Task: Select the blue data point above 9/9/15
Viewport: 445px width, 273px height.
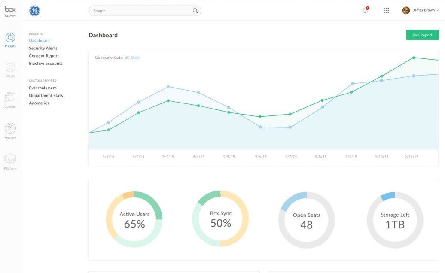Action: pos(352,84)
